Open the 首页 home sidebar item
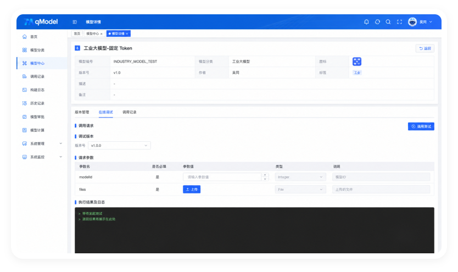458x272 pixels. point(34,37)
